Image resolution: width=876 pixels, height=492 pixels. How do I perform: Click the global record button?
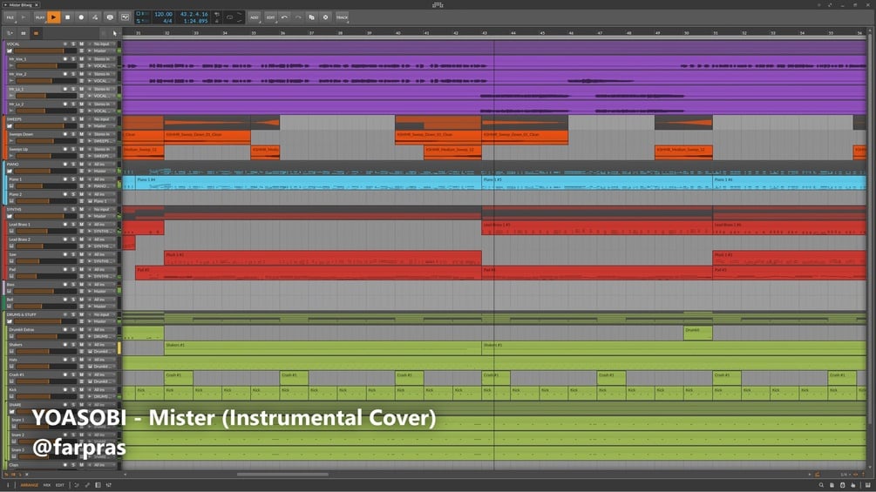click(81, 17)
